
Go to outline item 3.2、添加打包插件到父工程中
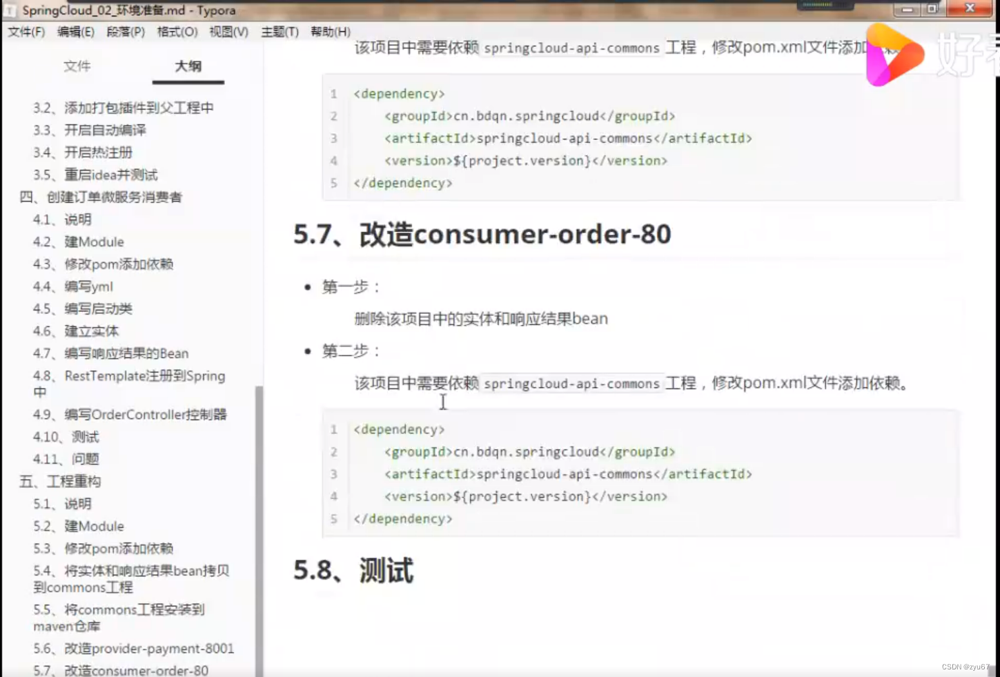point(124,108)
